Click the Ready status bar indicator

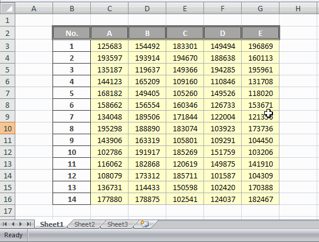14,235
